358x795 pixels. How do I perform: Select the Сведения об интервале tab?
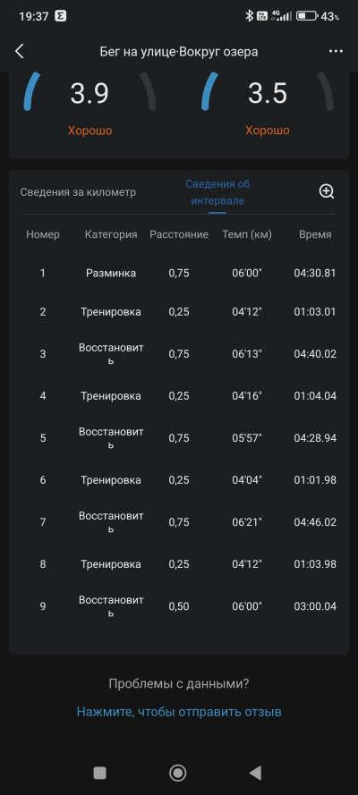217,192
